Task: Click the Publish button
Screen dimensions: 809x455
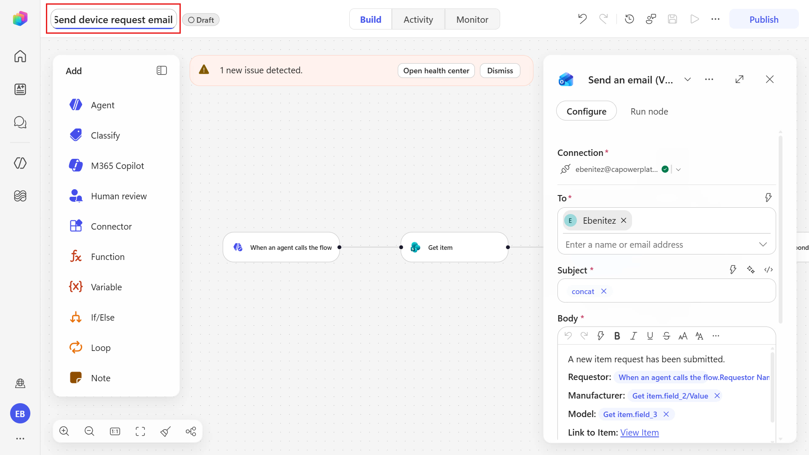Action: coord(764,19)
